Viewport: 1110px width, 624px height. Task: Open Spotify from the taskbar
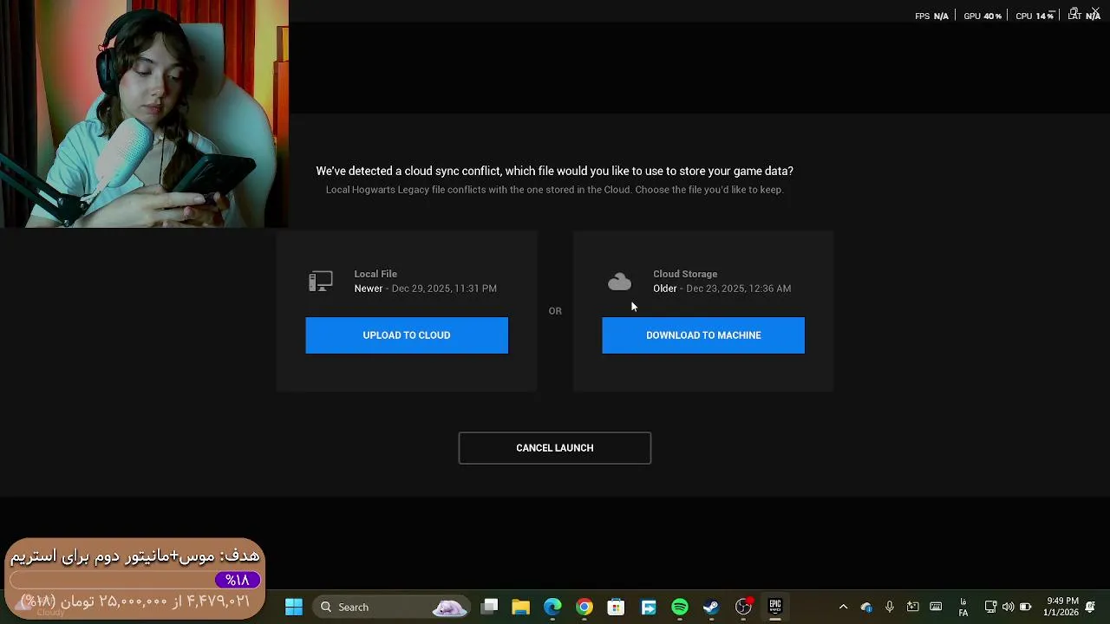(x=680, y=607)
